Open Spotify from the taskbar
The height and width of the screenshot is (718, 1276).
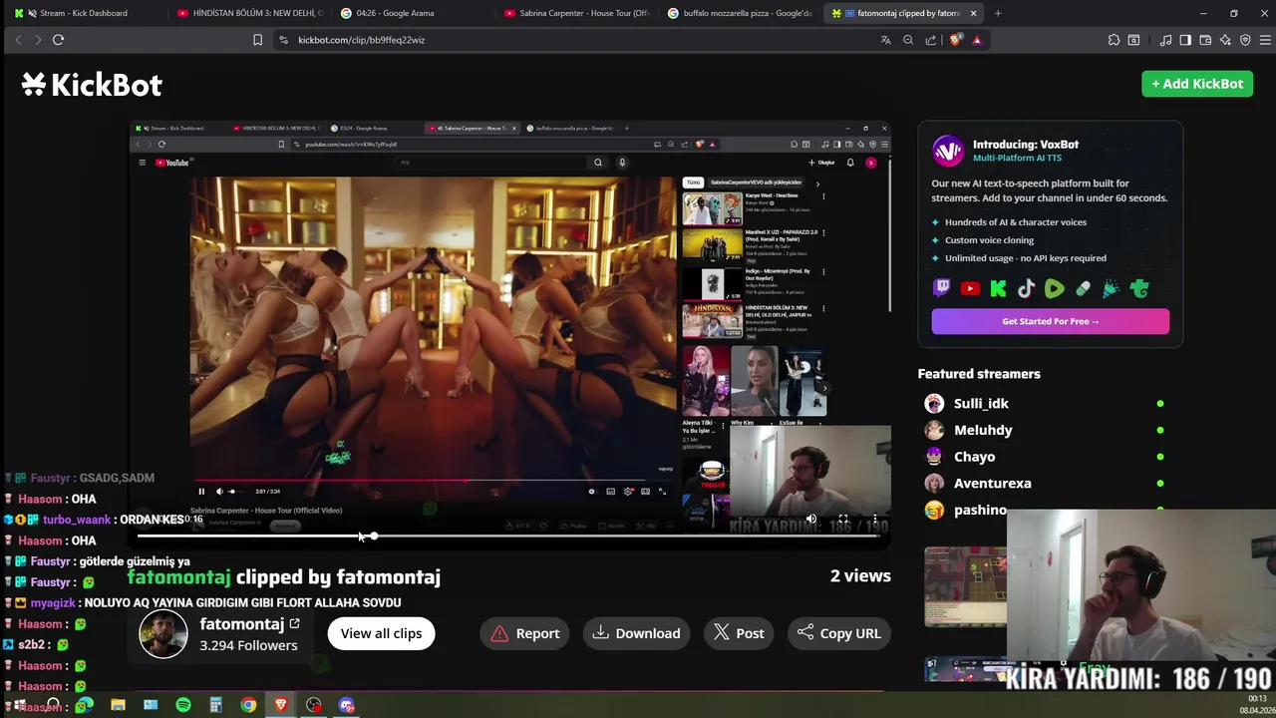click(183, 705)
